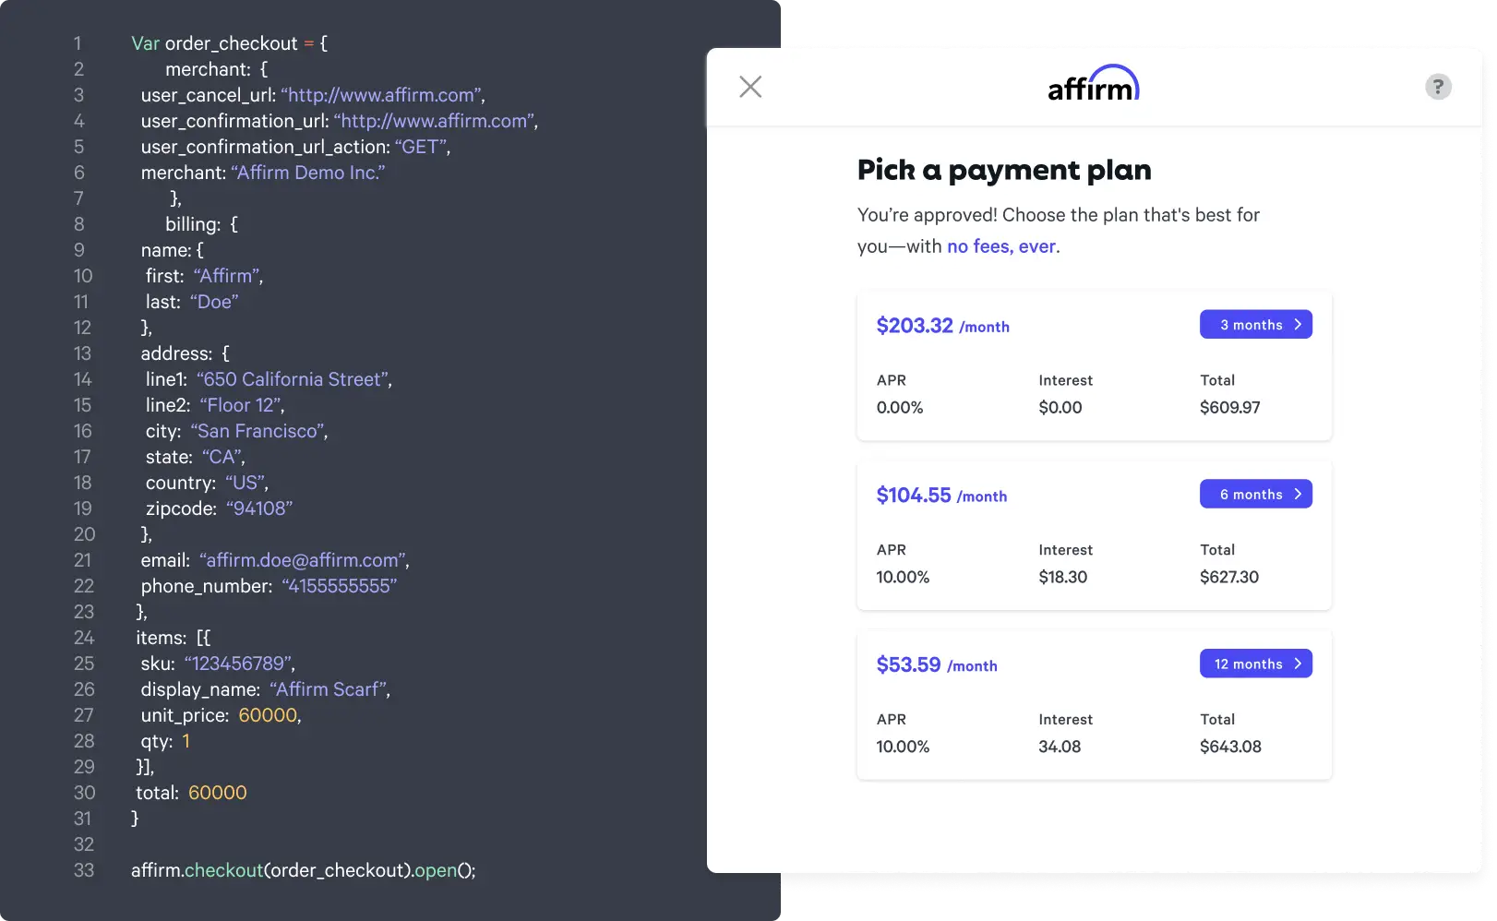Click the Affirm logo in header
This screenshot has height=921, width=1497.
(1093, 85)
